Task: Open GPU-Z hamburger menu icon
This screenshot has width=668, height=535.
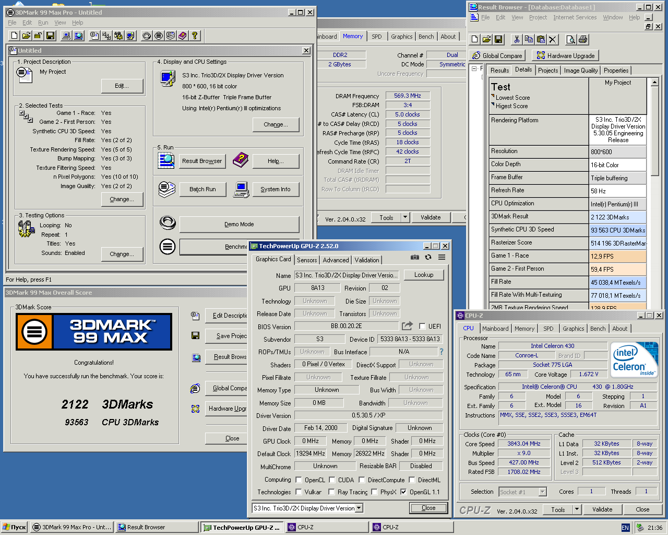Action: pos(442,257)
